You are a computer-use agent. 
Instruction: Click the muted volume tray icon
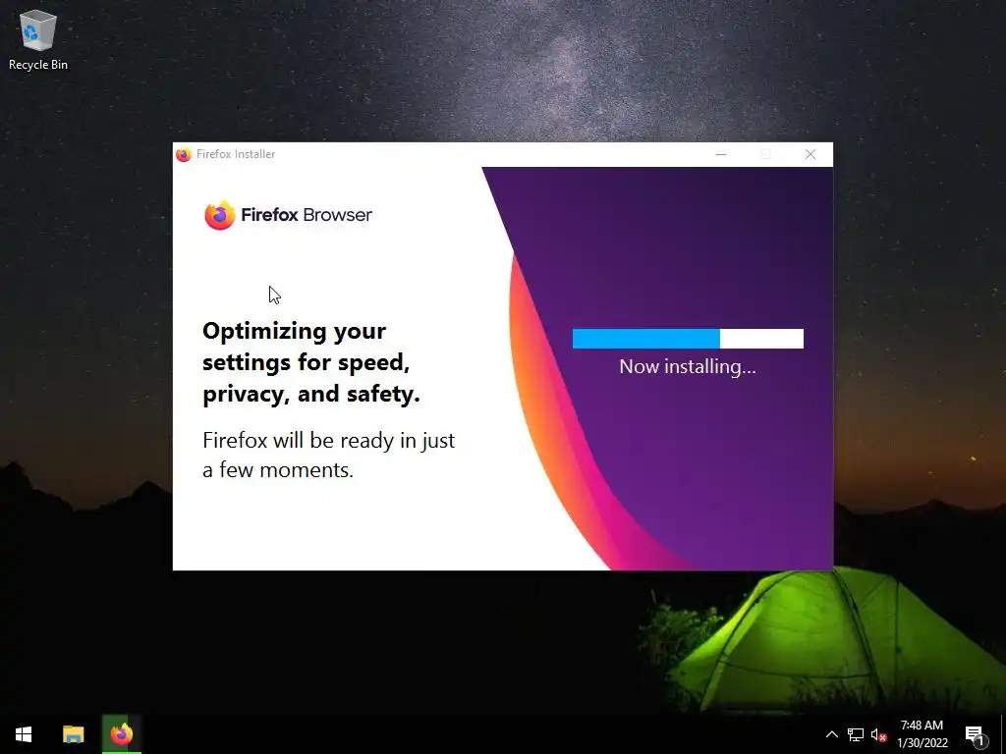pos(878,734)
